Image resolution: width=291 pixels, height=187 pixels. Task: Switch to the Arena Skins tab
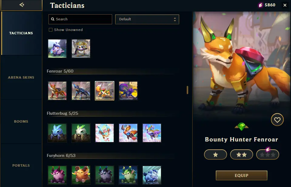click(x=21, y=77)
